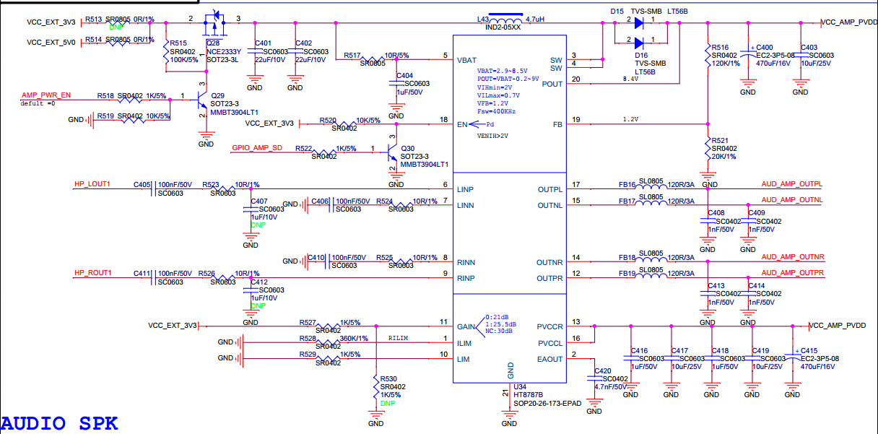Click the 4.7uH inductor value

534,19
